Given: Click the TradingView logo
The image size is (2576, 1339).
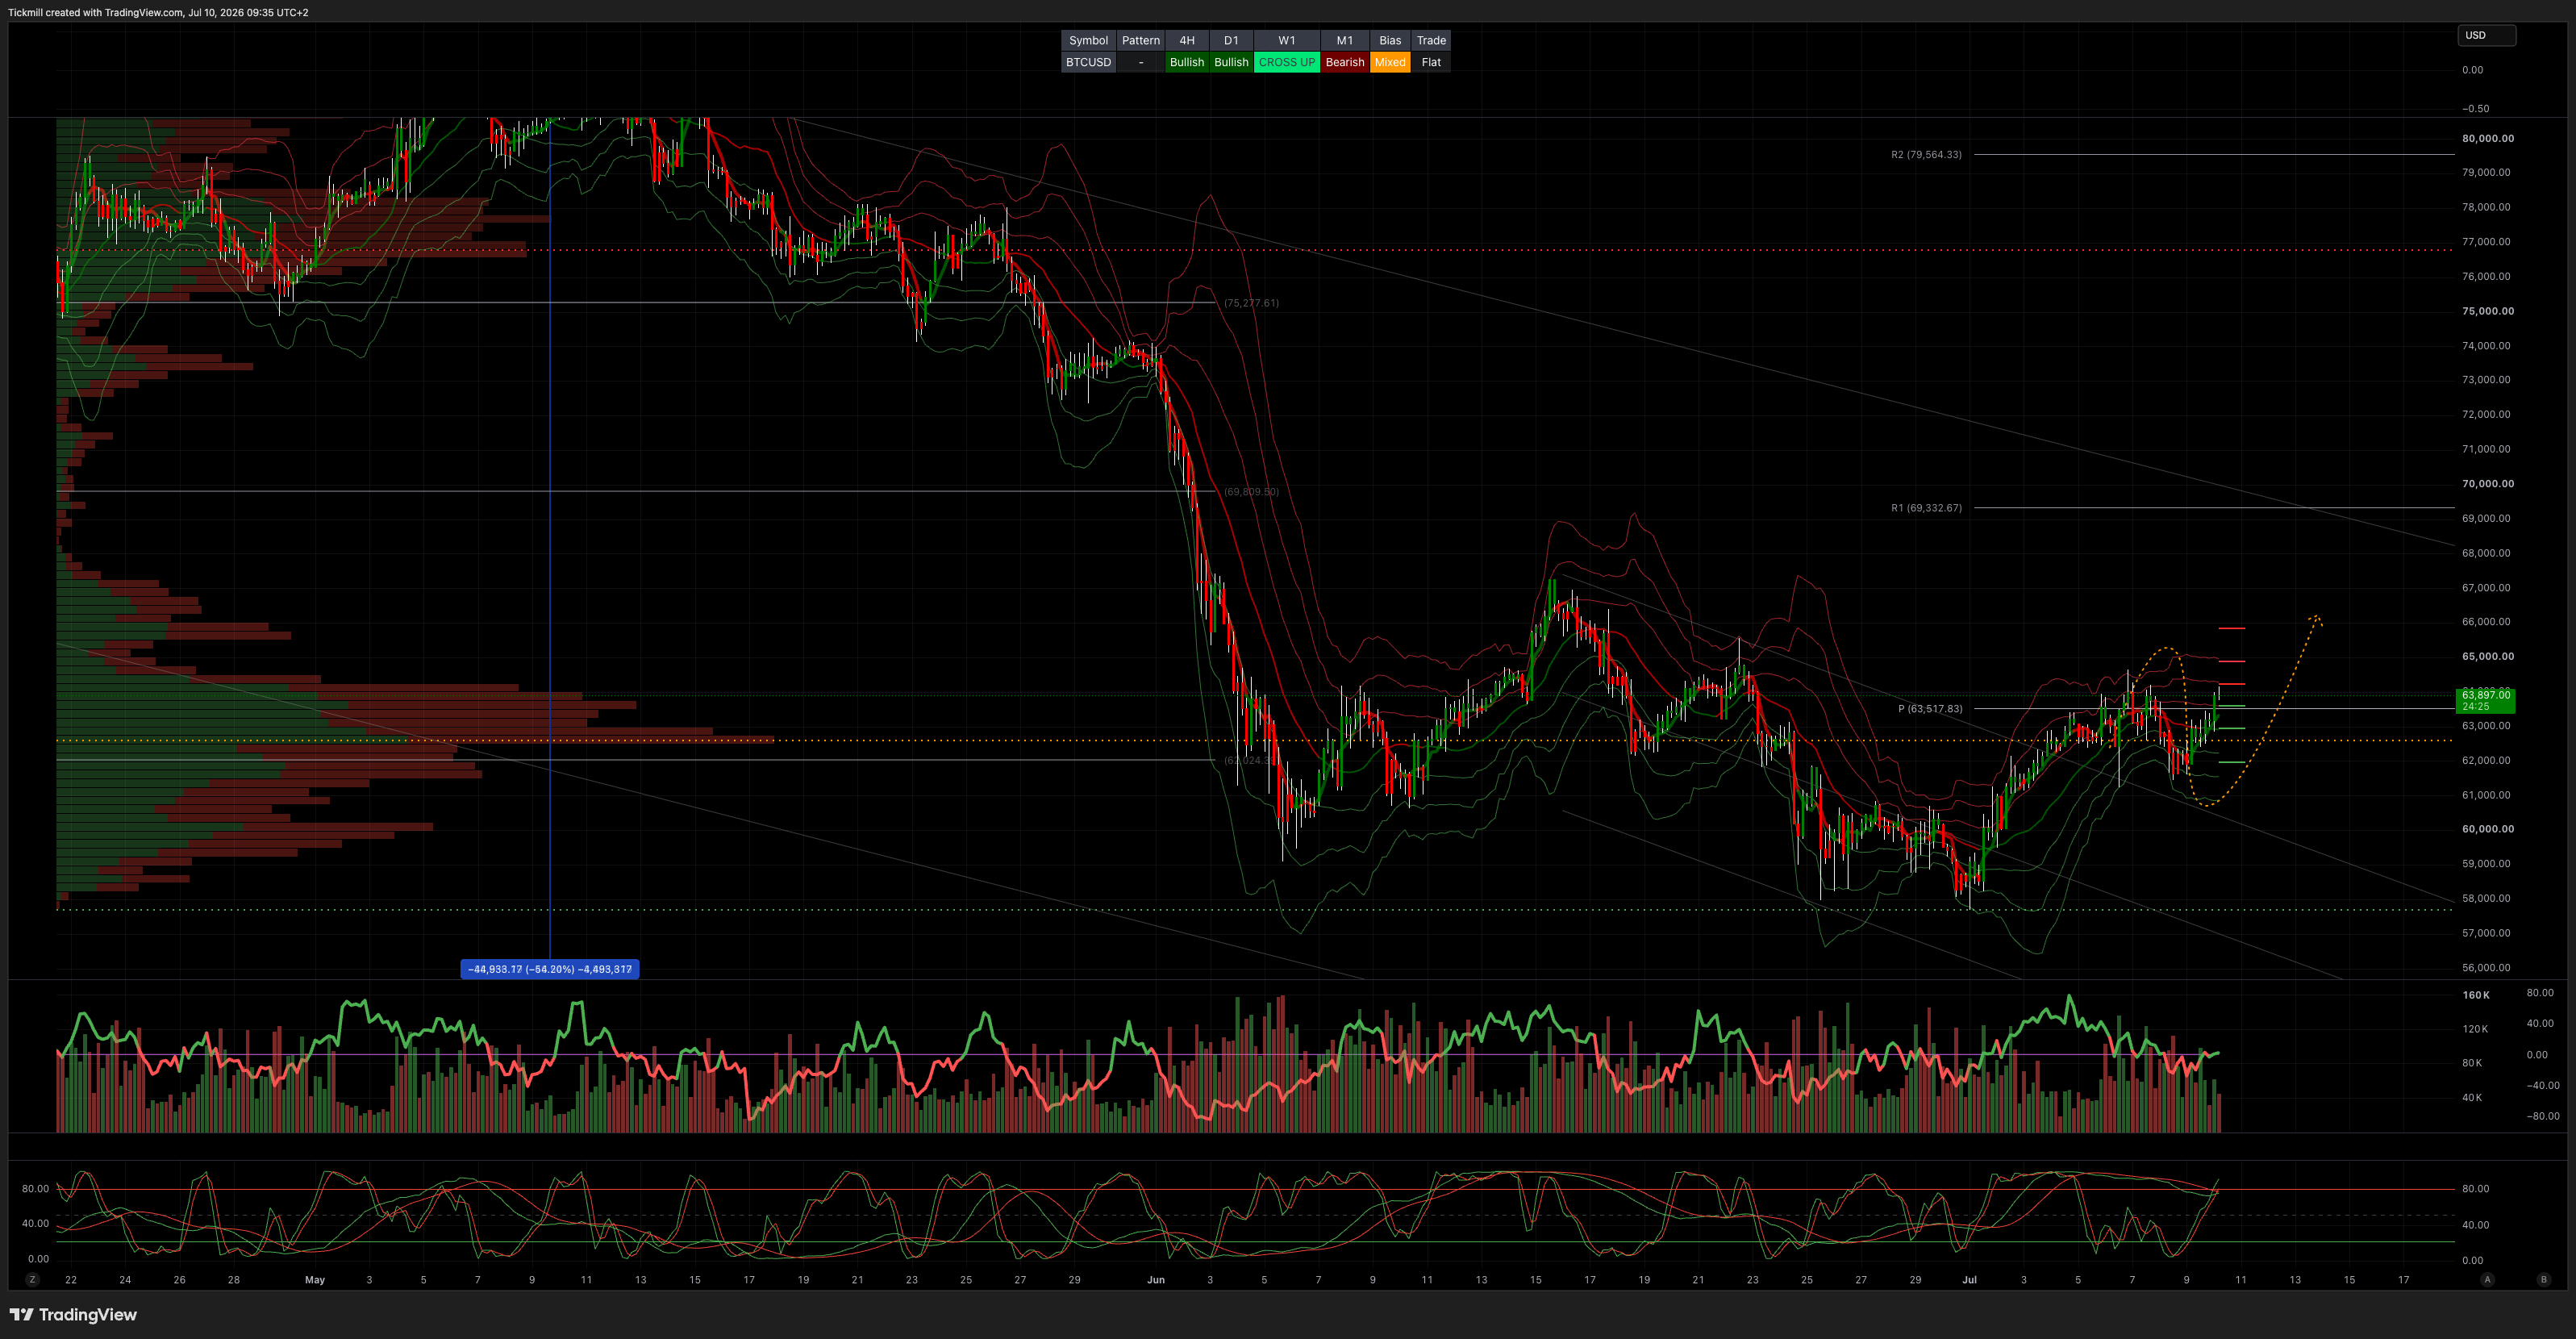Looking at the screenshot, I should [x=73, y=1314].
